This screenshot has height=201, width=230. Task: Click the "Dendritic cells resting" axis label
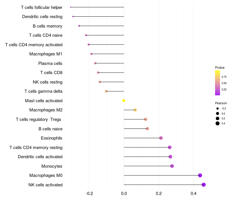point(42,17)
